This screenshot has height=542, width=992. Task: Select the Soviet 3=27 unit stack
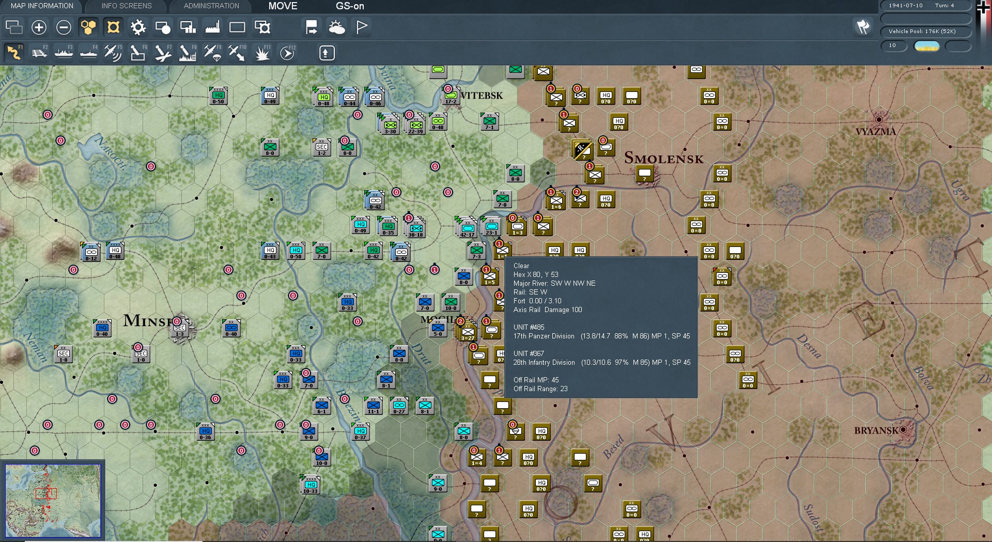(468, 331)
